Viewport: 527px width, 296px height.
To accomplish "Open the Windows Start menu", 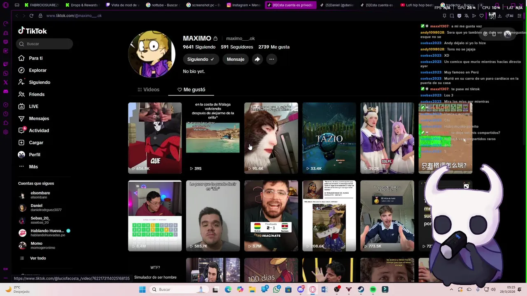I will pyautogui.click(x=142, y=289).
